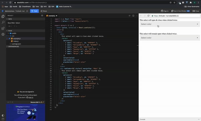
Task: Close the preview with the Close button
Action: [196, 11]
